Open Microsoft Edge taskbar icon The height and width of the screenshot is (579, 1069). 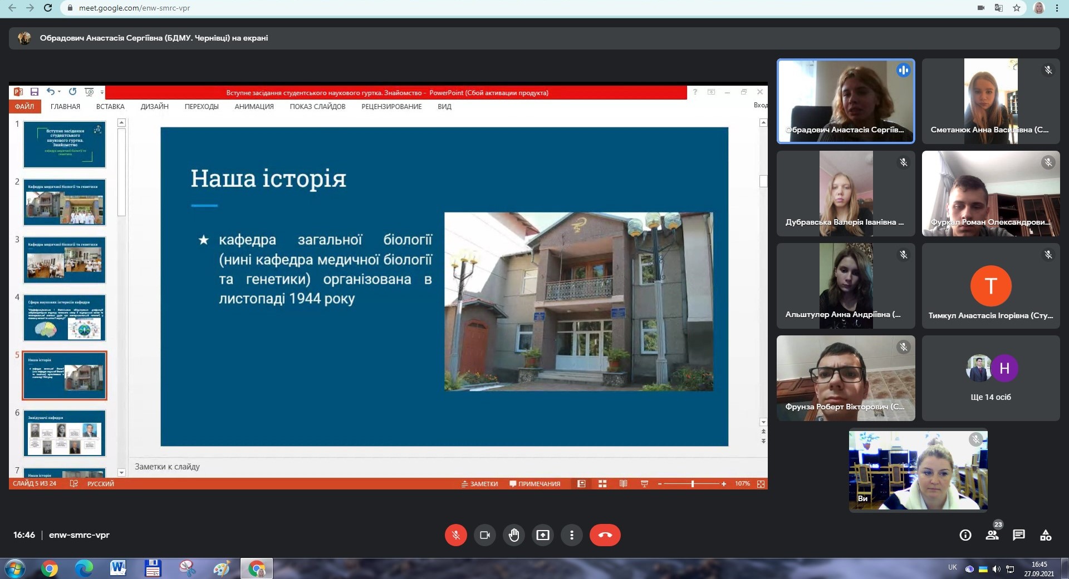pyautogui.click(x=84, y=568)
